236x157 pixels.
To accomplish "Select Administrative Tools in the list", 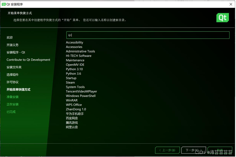I will coord(80,51).
